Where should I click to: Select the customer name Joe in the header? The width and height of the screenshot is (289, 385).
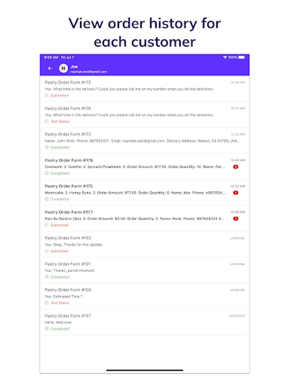[x=74, y=67]
